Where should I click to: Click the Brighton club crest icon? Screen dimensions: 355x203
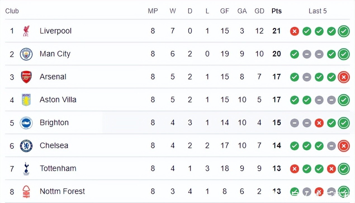click(26, 123)
